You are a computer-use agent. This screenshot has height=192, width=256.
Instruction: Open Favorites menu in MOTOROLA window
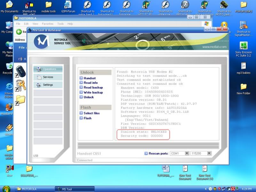coord(47,24)
